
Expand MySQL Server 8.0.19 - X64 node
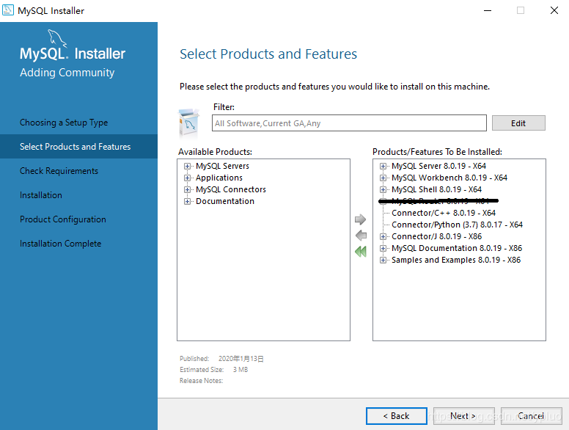pos(383,167)
